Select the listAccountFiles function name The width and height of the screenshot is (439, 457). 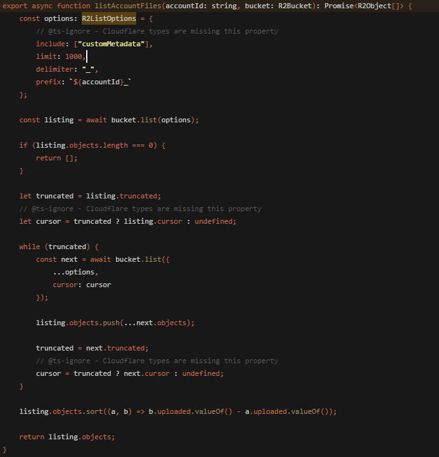[128, 6]
